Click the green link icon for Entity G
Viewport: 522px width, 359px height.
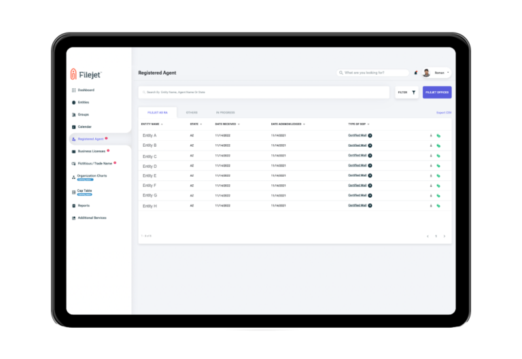coord(438,196)
